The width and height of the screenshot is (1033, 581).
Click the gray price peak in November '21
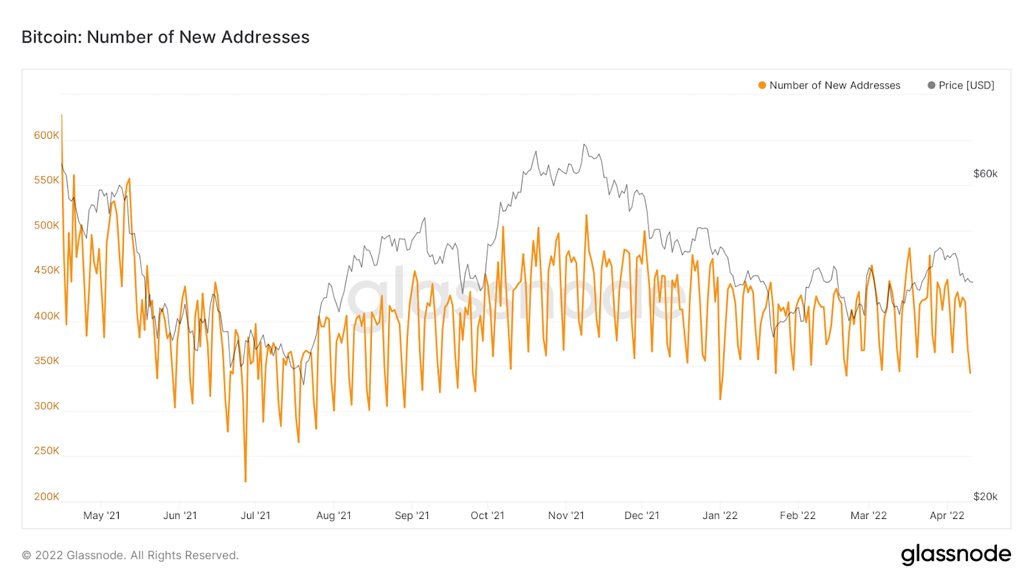pyautogui.click(x=584, y=145)
